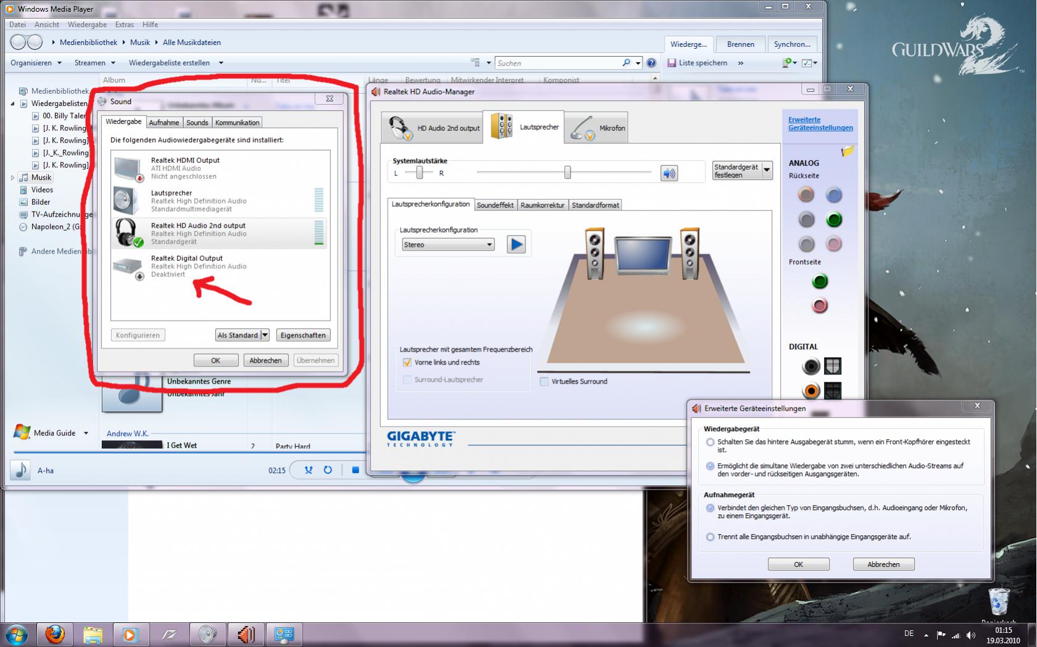Viewport: 1037px width, 647px height.
Task: Click the Realtek speaker icon in taskbar
Action: pos(246,634)
